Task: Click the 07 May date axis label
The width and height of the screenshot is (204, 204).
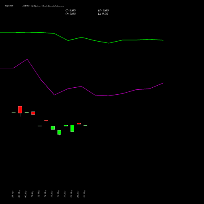Action: pos(26,194)
